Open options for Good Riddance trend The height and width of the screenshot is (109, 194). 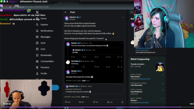point(163,90)
